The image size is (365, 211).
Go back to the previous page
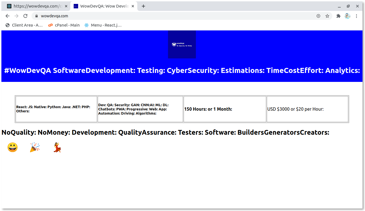coord(8,16)
